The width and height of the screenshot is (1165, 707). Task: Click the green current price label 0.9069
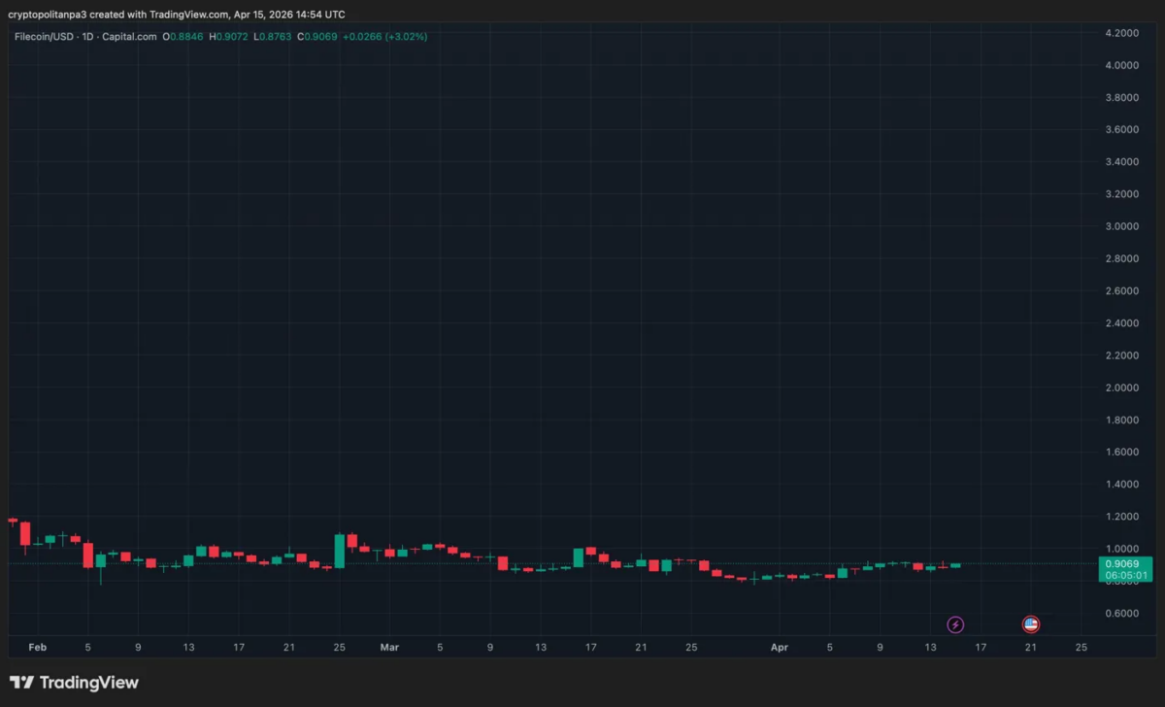1125,563
